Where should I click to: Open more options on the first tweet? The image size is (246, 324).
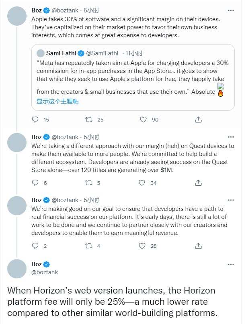tap(230, 10)
